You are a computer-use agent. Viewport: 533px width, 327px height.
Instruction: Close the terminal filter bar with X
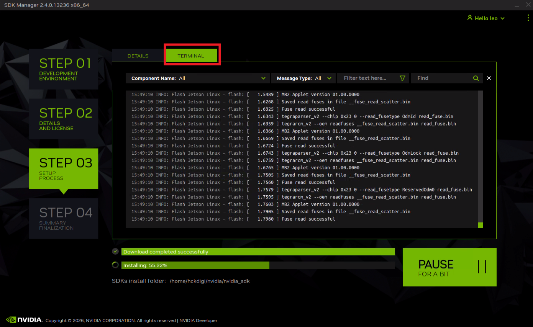point(489,78)
